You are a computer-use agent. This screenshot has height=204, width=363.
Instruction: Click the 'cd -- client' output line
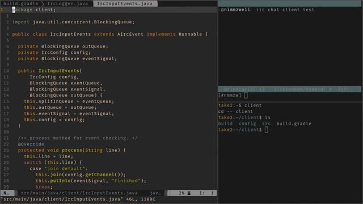point(235,112)
